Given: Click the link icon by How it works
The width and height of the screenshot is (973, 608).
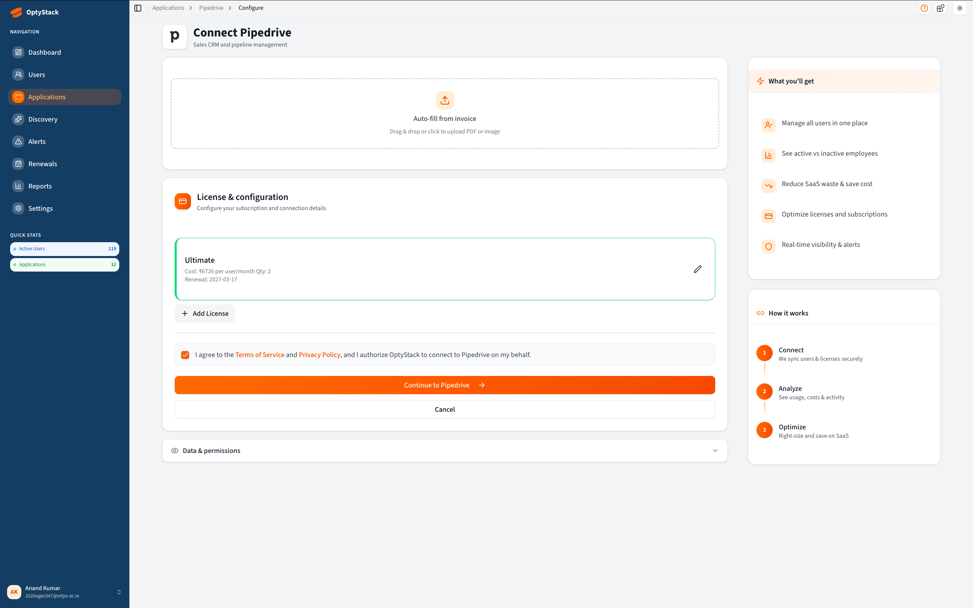Looking at the screenshot, I should 760,313.
